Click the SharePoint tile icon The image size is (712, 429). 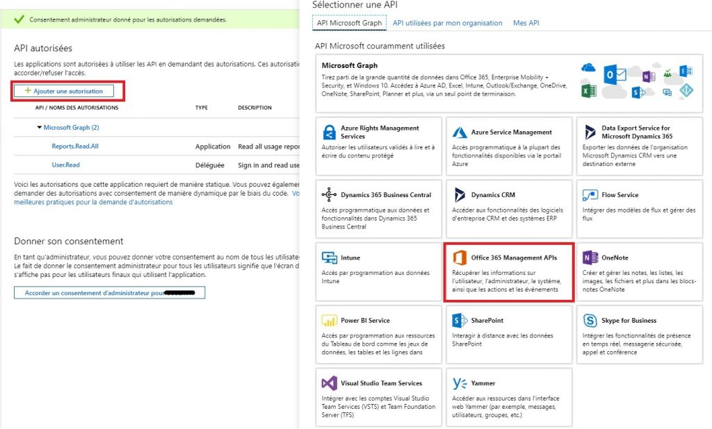[460, 320]
